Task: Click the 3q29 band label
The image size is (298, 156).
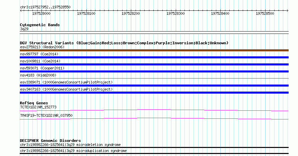Action: pyautogui.click(x=24, y=29)
